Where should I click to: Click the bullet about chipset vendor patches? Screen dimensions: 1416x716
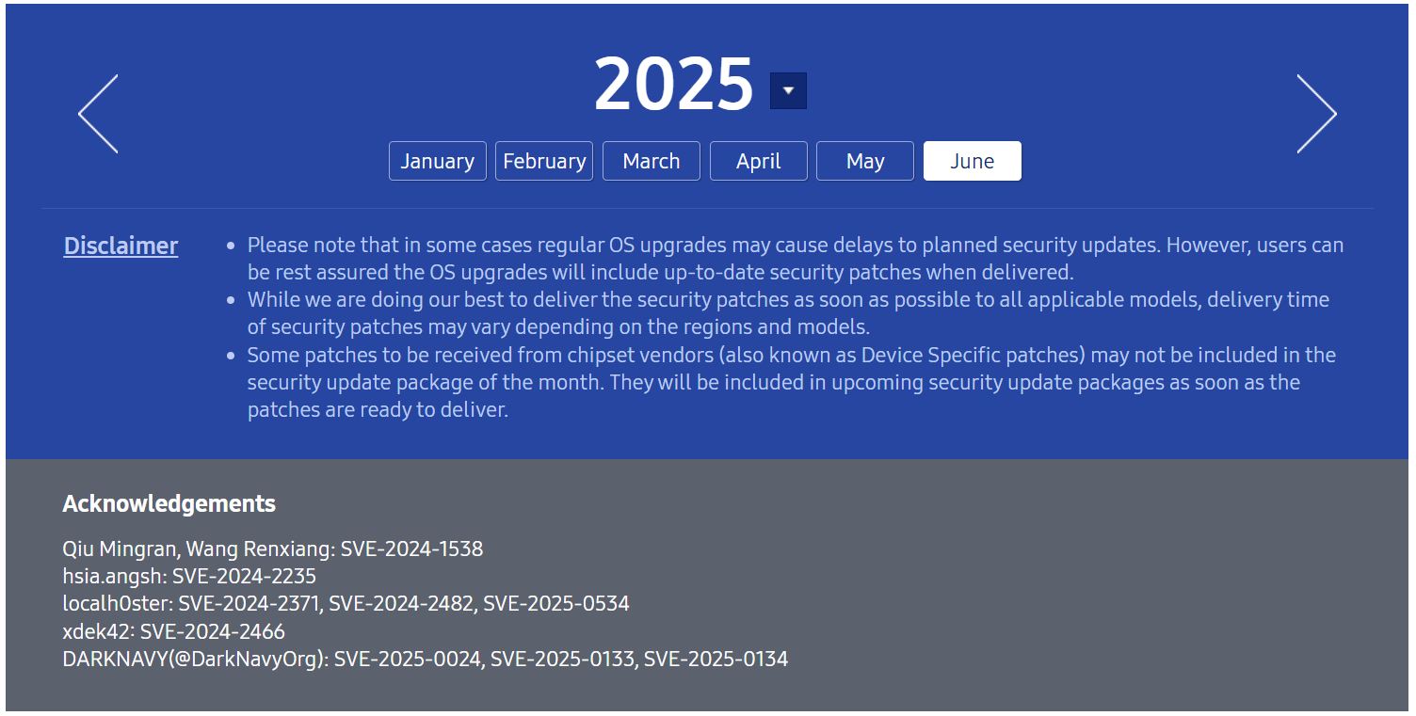791,382
